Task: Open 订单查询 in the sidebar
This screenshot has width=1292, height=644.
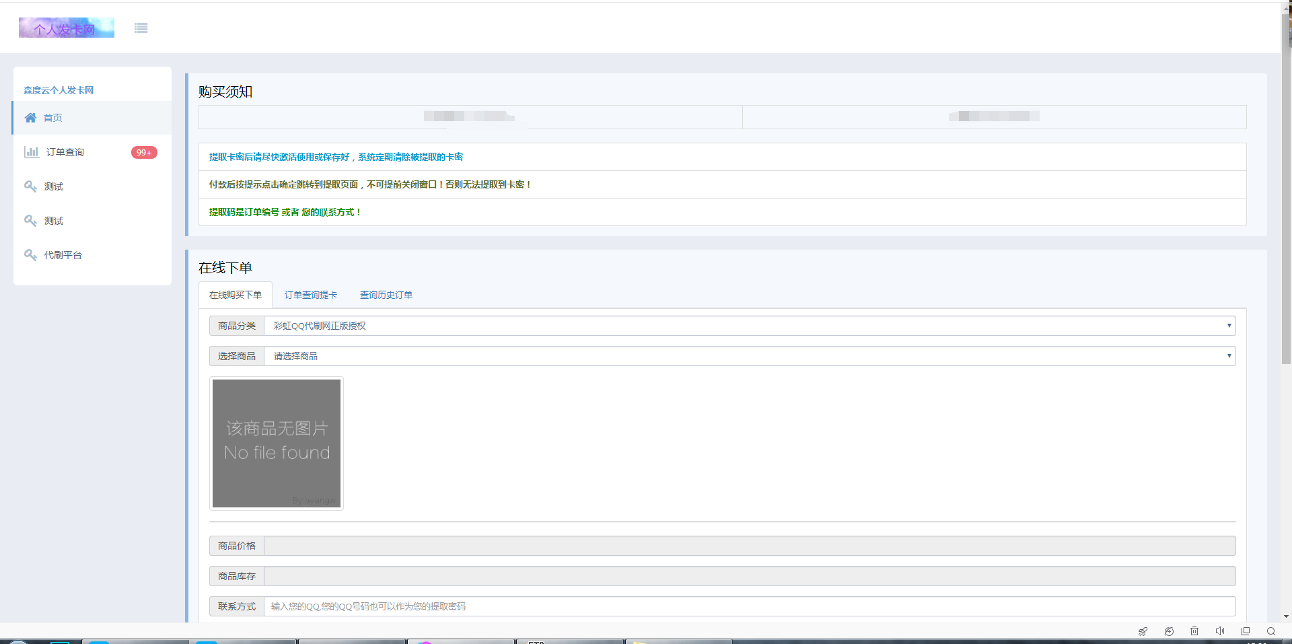Action: 92,152
